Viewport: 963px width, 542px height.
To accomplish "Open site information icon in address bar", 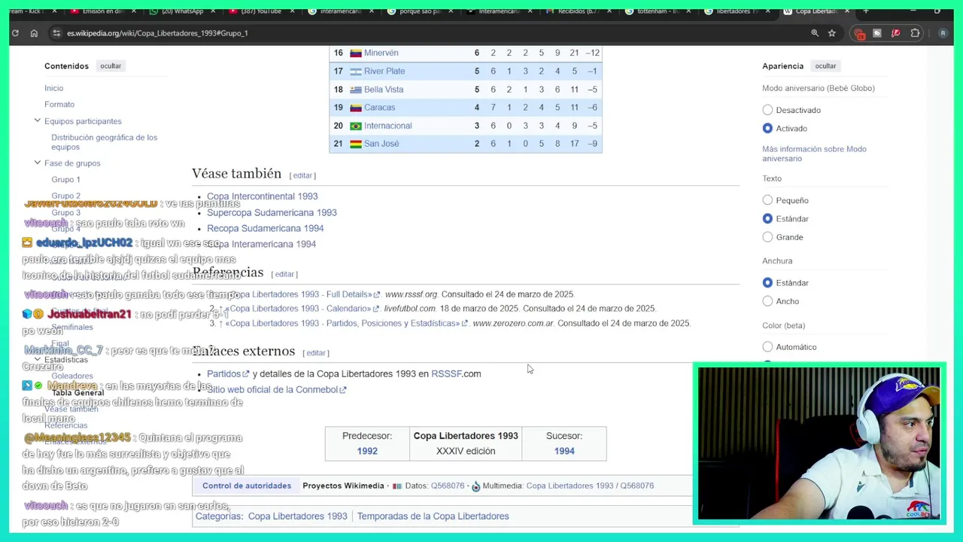I will click(56, 33).
